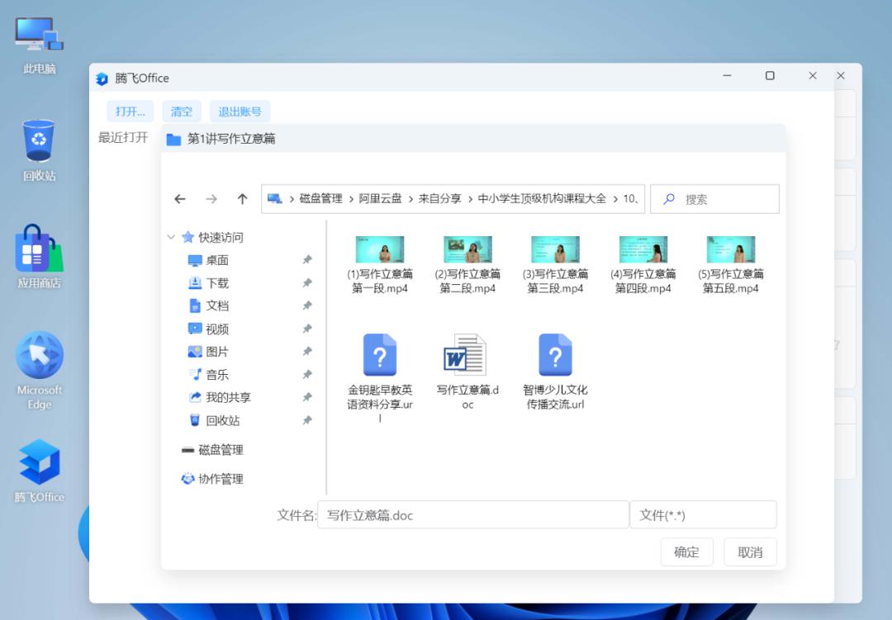Viewport: 892px width, 620px height.
Task: Click the 确定 button to confirm
Action: click(686, 551)
